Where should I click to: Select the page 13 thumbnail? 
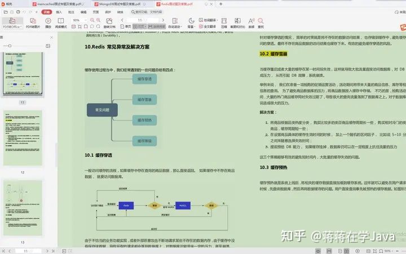coord(23,208)
